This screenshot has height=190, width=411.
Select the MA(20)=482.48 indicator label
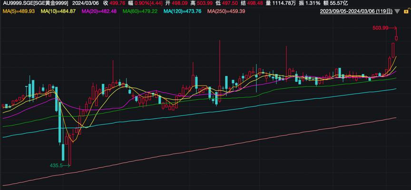click(x=99, y=11)
